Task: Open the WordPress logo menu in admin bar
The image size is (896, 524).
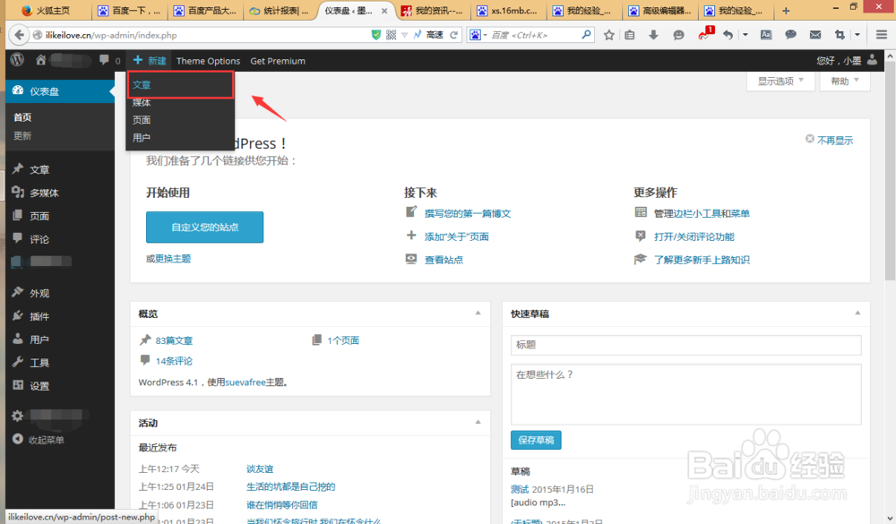Action: (x=15, y=60)
